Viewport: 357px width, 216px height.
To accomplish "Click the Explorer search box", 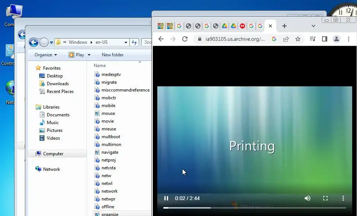I will pyautogui.click(x=147, y=43).
